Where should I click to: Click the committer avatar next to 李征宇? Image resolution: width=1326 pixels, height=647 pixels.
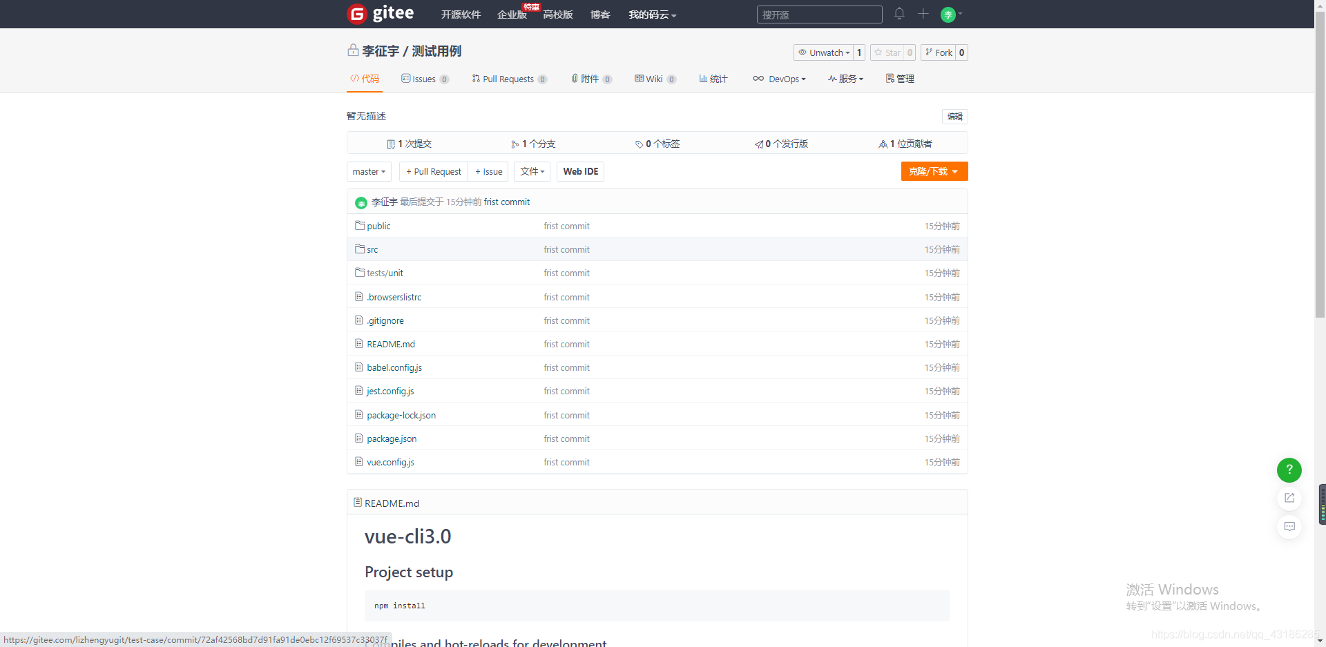[x=361, y=202]
